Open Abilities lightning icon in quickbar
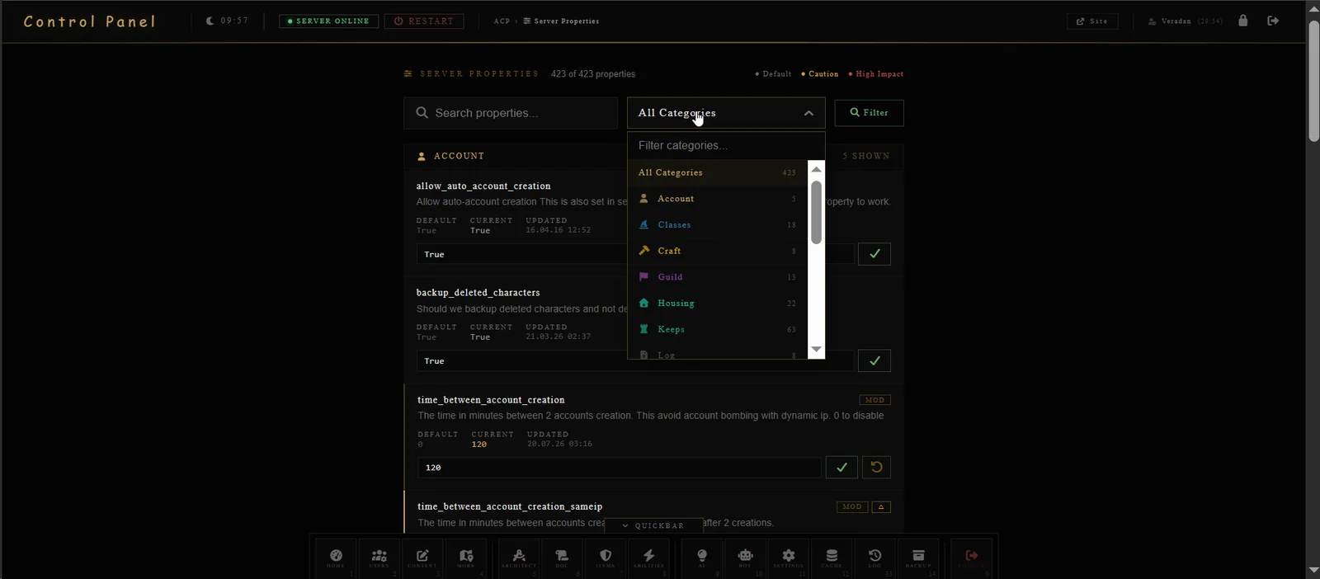 coord(648,558)
